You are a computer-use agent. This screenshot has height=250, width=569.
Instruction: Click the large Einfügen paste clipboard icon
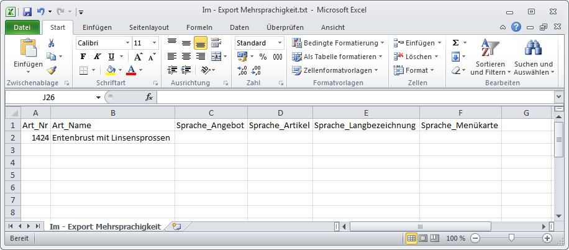pyautogui.click(x=29, y=48)
